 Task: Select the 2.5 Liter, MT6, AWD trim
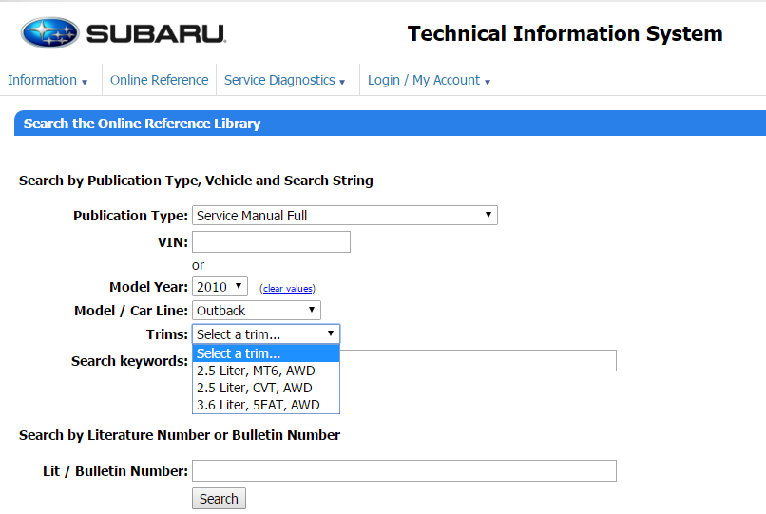[266, 371]
